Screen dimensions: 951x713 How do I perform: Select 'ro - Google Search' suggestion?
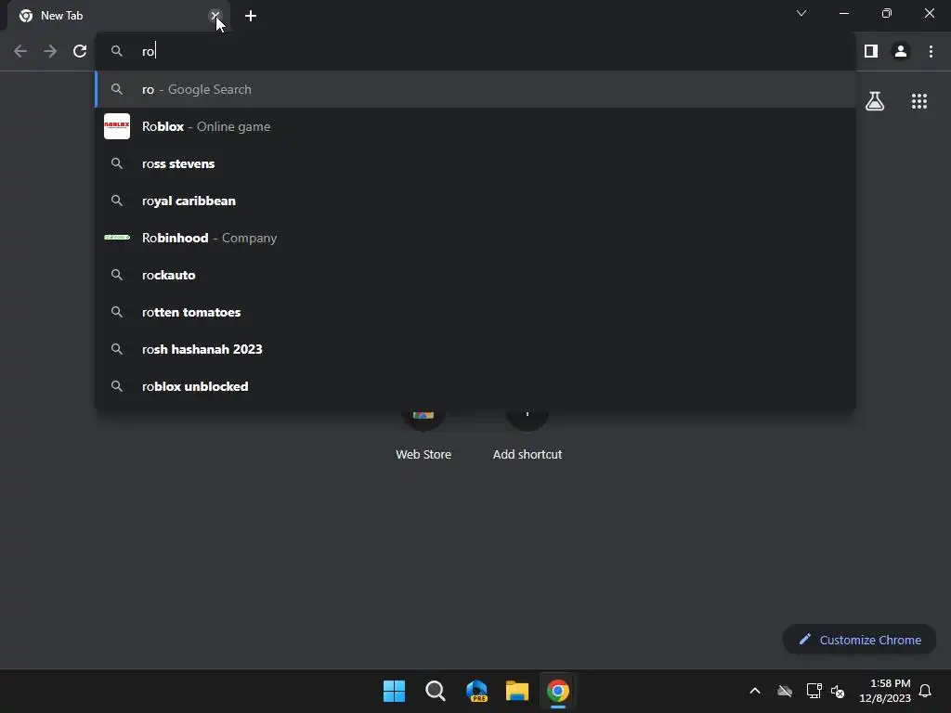[475, 89]
